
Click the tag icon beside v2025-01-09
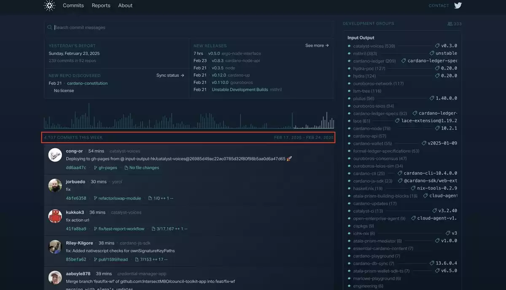pyautogui.click(x=424, y=143)
